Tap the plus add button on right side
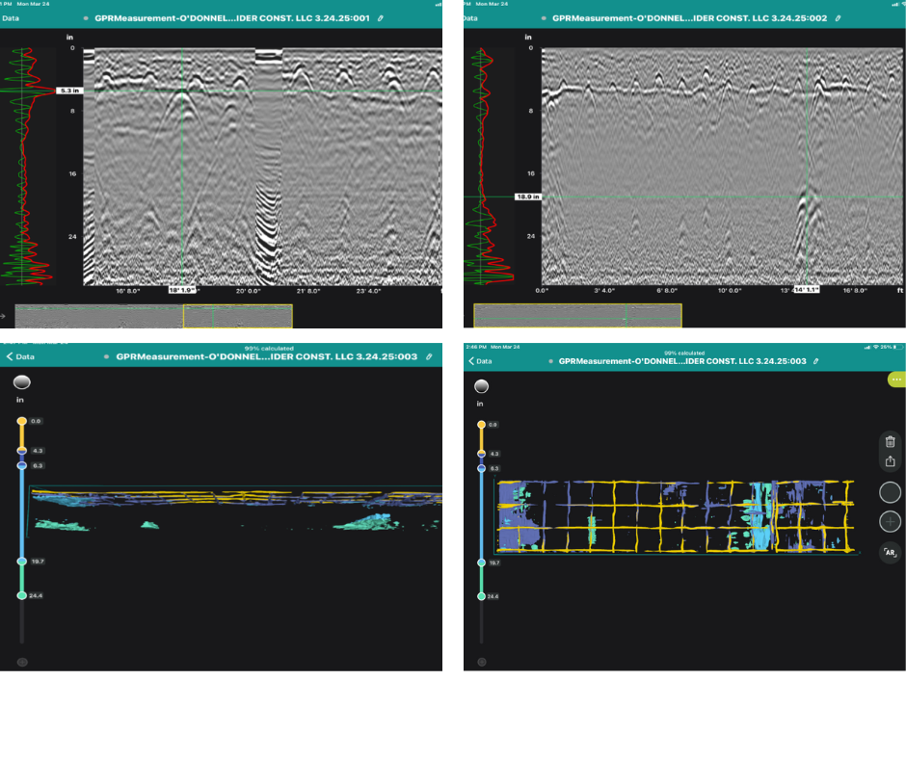Image resolution: width=906 pixels, height=759 pixels. pyautogui.click(x=890, y=522)
